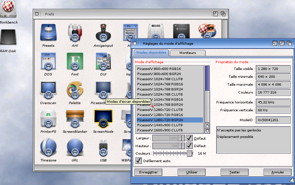Switch to the Moniteurs tab
The width and height of the screenshot is (295, 185).
[x=188, y=53]
